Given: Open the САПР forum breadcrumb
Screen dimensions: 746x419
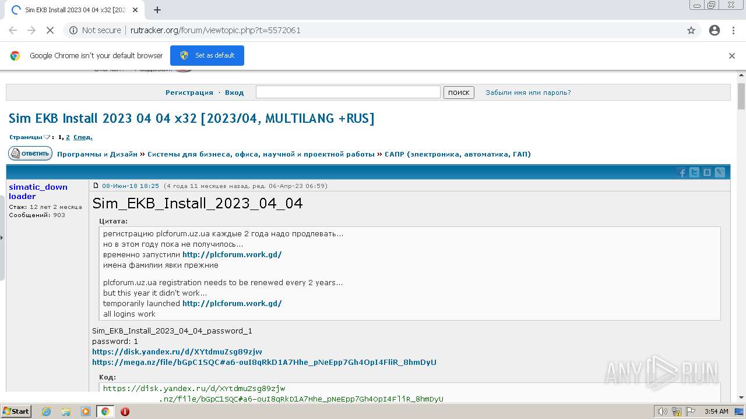Looking at the screenshot, I should coord(458,154).
